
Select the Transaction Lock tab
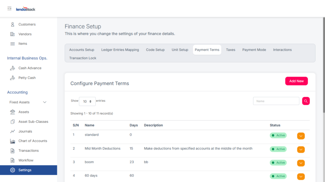(x=83, y=58)
